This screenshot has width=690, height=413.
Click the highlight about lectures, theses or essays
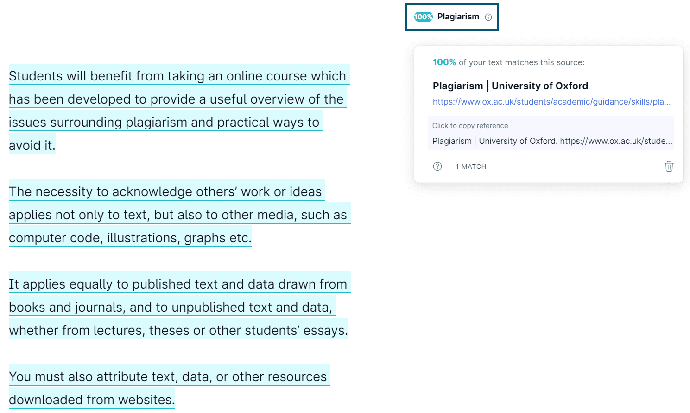click(x=178, y=330)
